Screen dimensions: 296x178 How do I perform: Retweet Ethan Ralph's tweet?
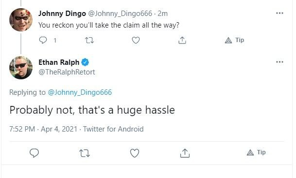[85, 153]
